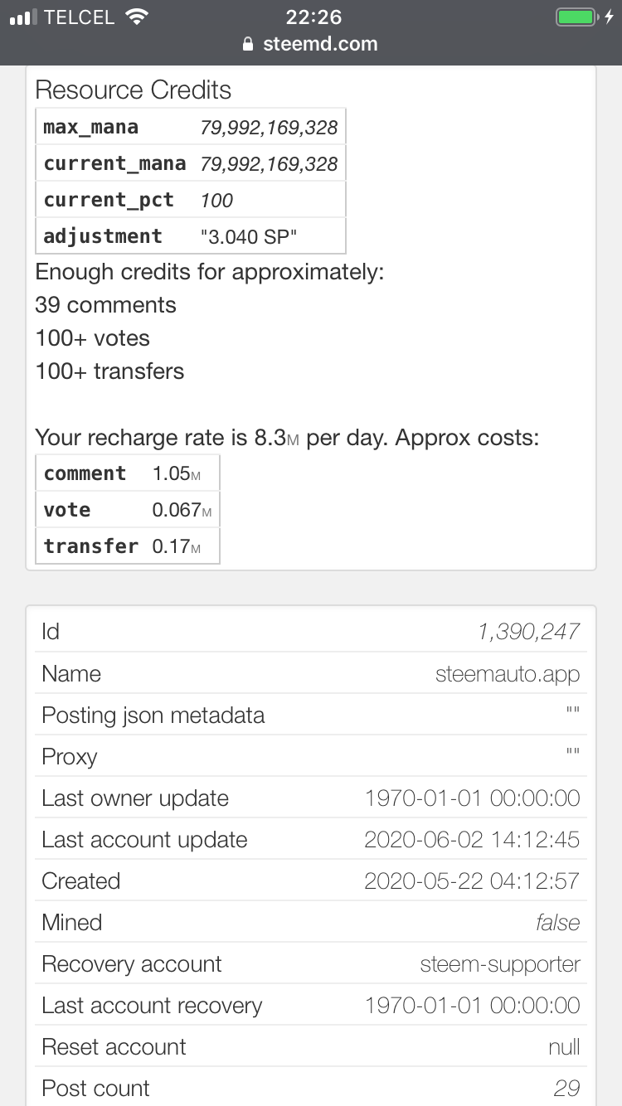The height and width of the screenshot is (1106, 622).
Task: Tap the charging bolt icon
Action: 610,17
